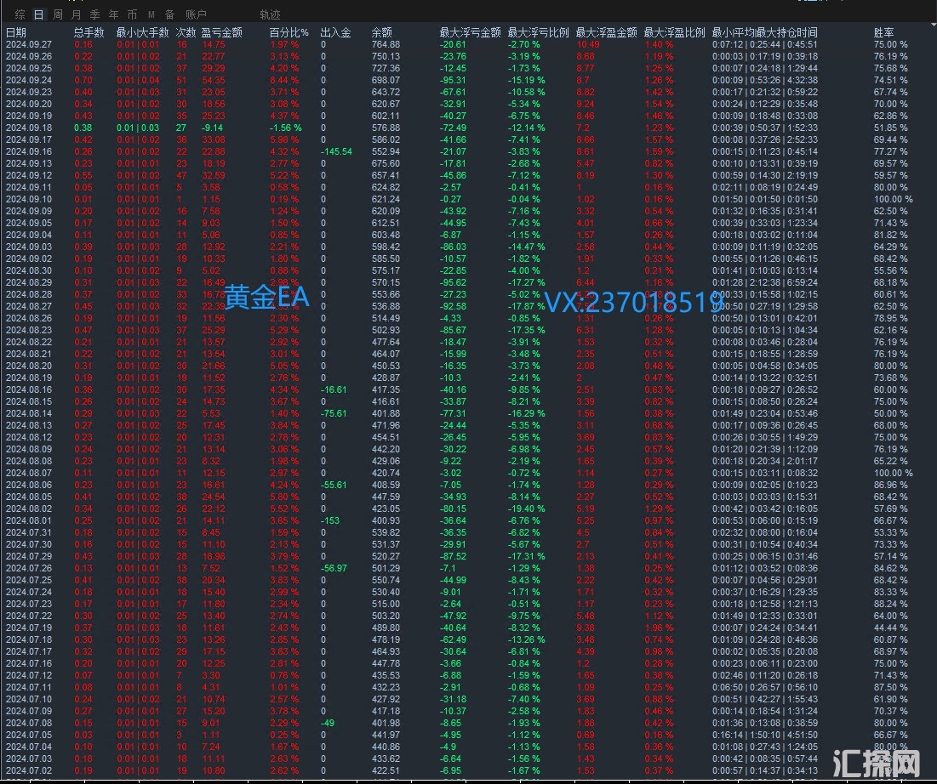Sort by the 日期 column header
937x784 pixels.
tap(16, 32)
